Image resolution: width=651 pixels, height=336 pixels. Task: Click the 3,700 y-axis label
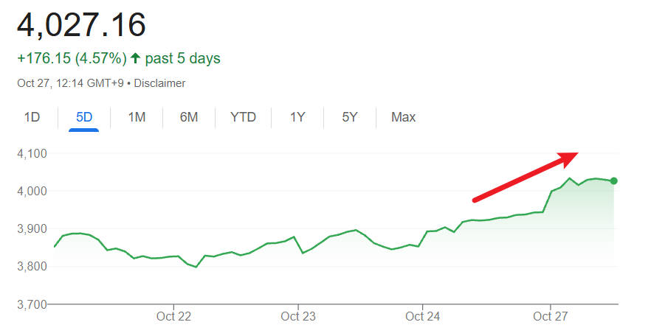pos(32,304)
